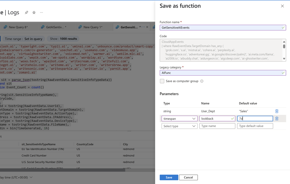
Task: Favorite the Logs page with star
Action: [x=34, y=12]
